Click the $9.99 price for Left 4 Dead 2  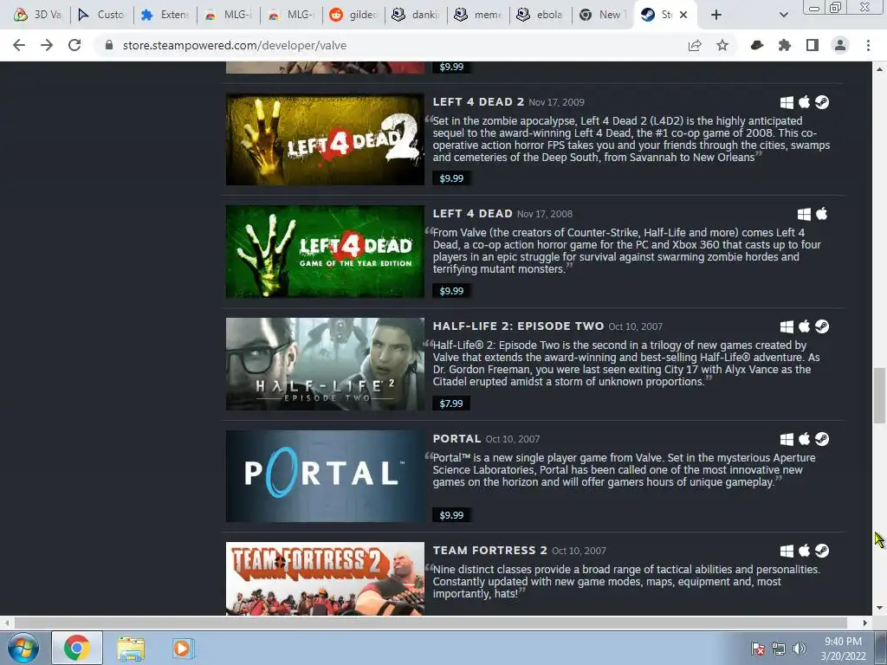click(451, 178)
